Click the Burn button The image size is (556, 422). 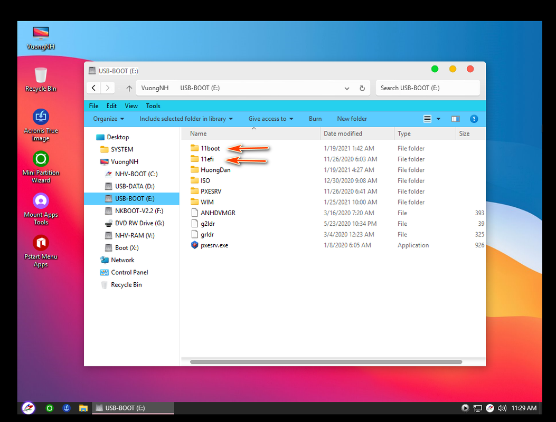315,119
